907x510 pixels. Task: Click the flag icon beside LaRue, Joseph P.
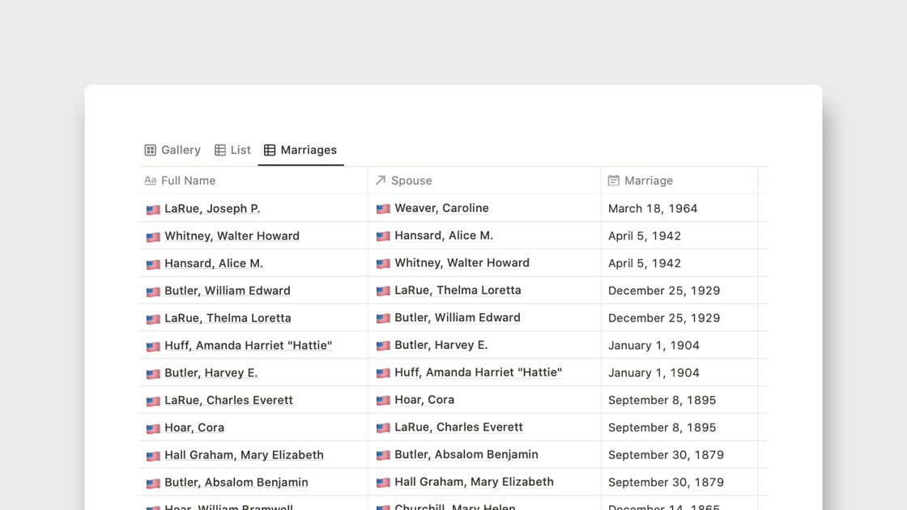[153, 210]
